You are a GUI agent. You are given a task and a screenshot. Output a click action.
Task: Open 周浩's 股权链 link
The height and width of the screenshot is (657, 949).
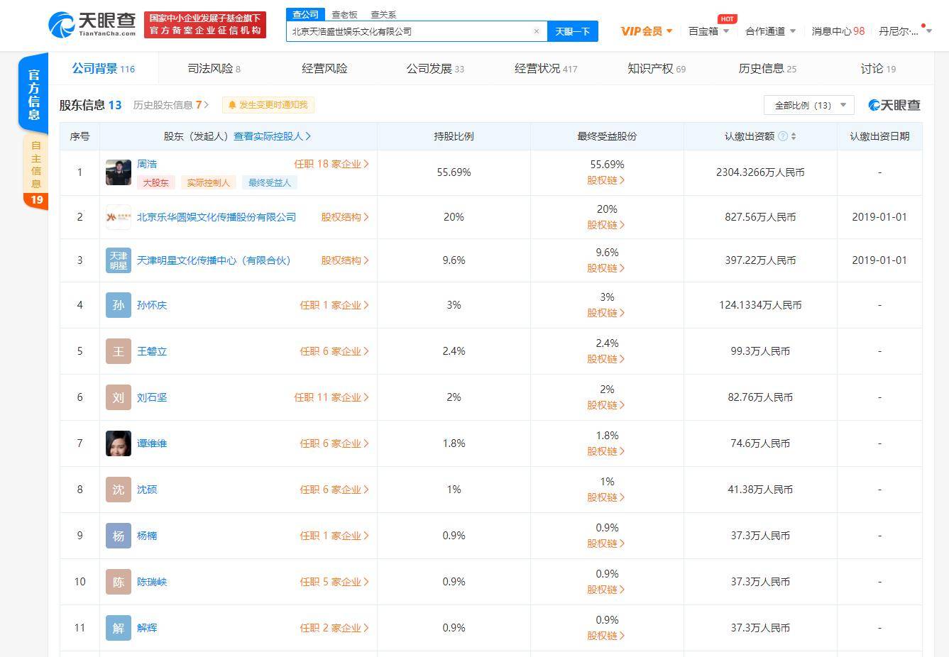point(606,180)
